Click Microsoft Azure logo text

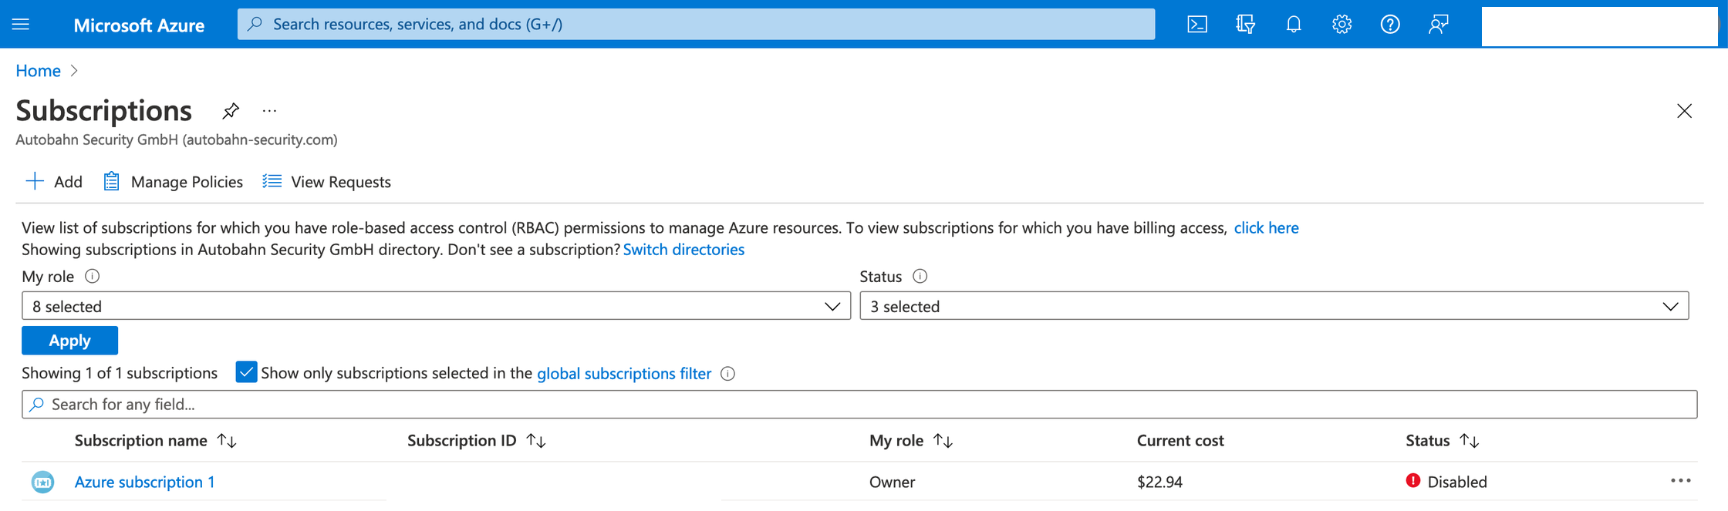[139, 25]
